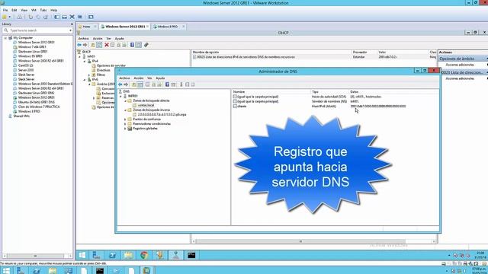Open the Ayuda menu in DHCP window
This screenshot has height=274, width=488.
coord(119,39)
